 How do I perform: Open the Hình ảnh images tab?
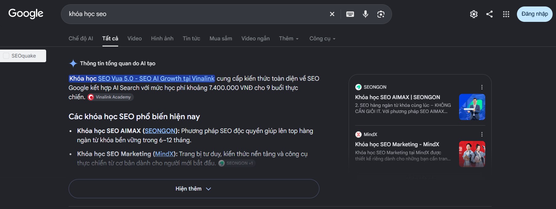pyautogui.click(x=162, y=38)
